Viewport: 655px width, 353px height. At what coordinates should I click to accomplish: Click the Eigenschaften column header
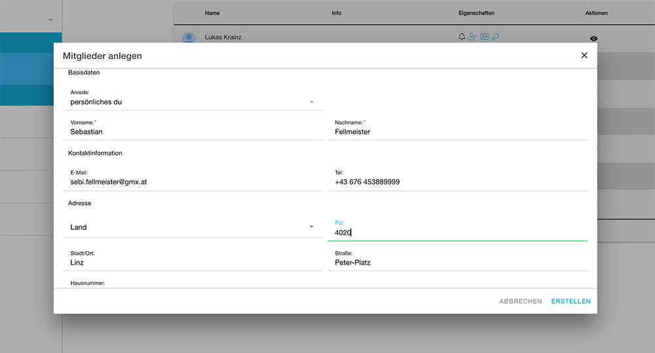click(476, 13)
